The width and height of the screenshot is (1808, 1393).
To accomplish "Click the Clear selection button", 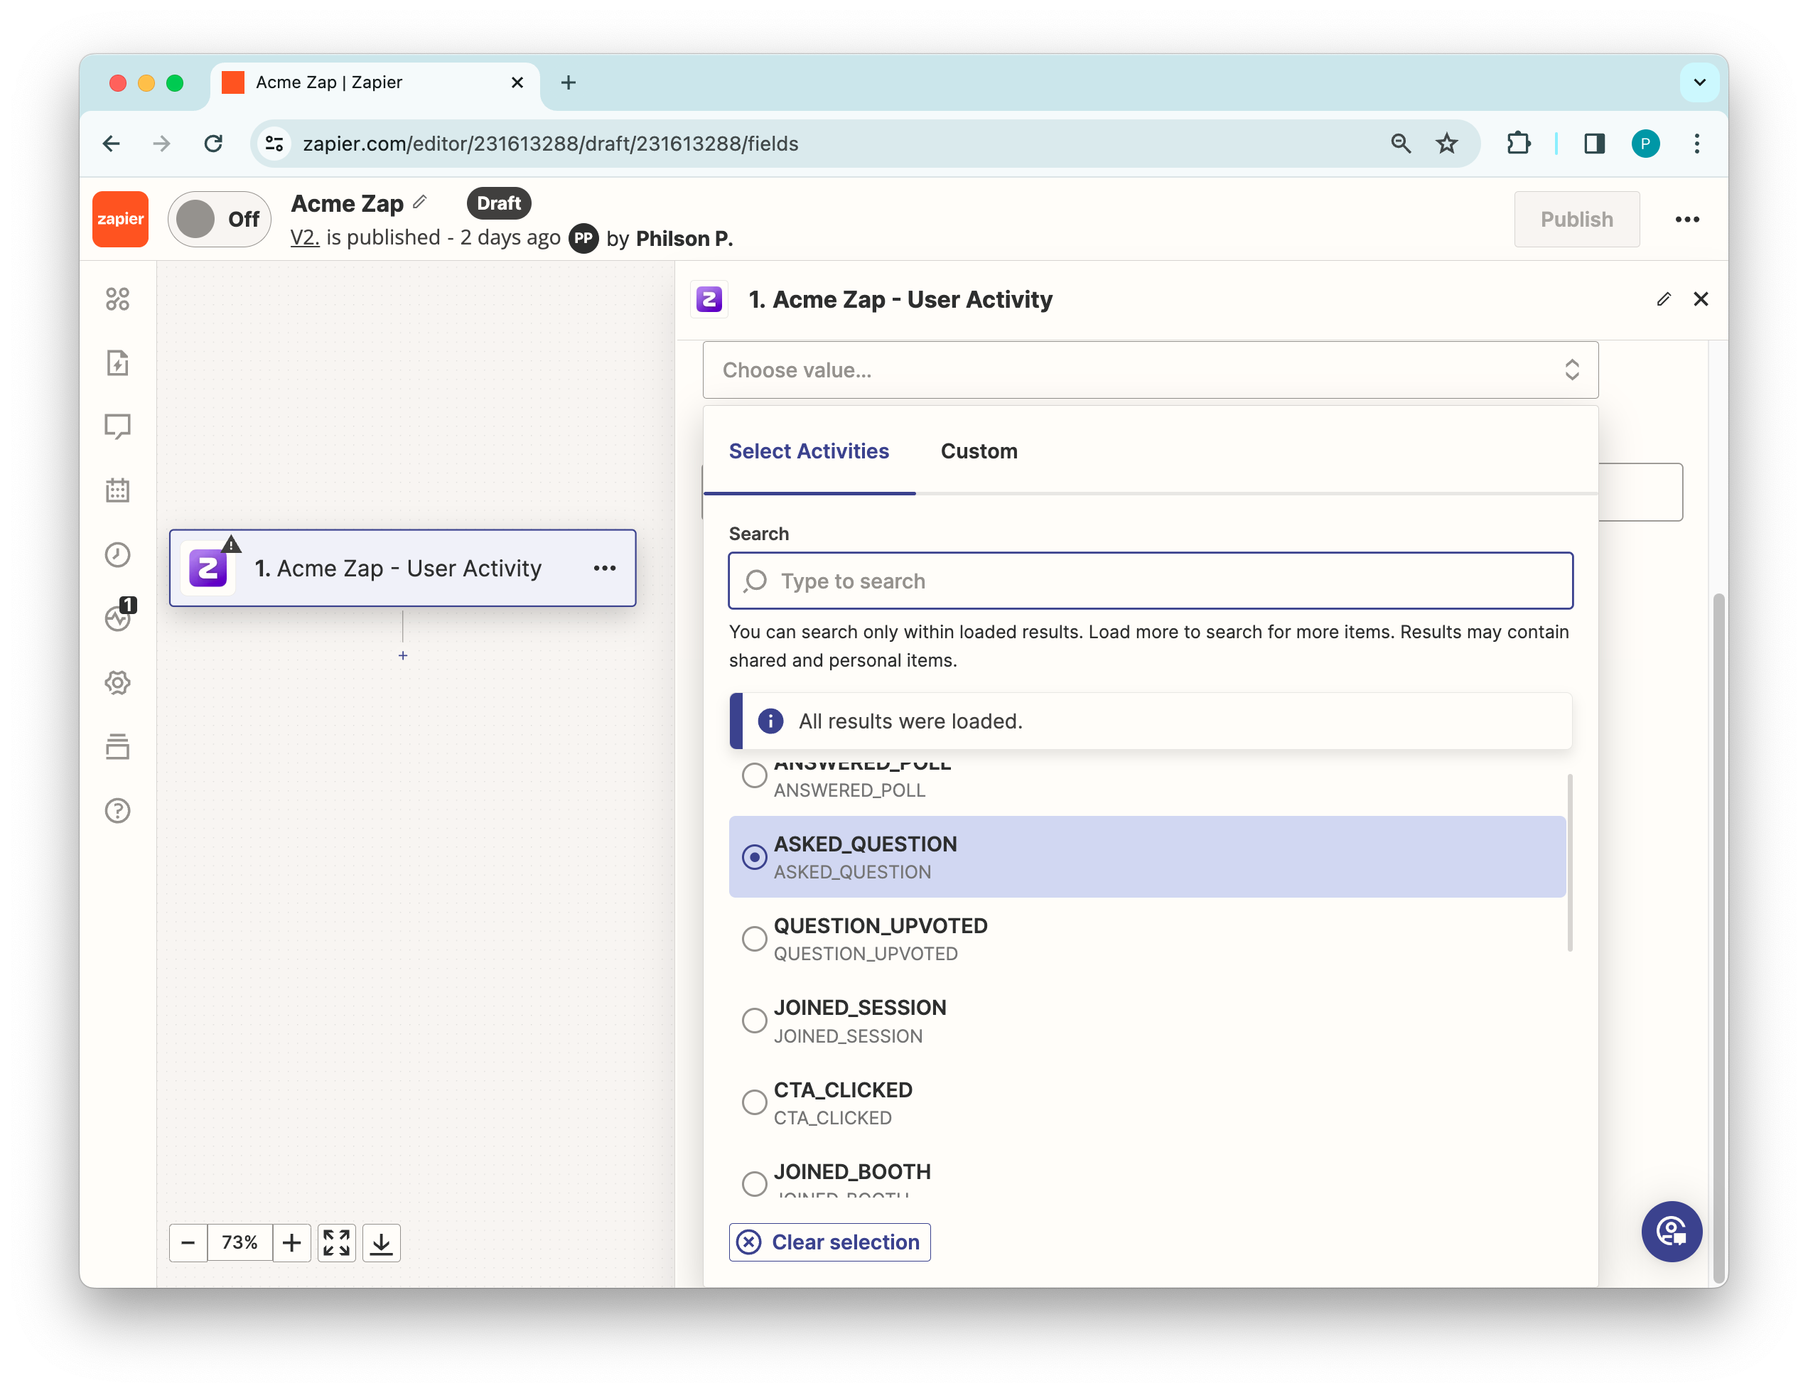I will point(829,1242).
